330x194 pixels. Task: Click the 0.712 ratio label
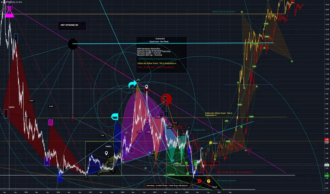click(175, 123)
